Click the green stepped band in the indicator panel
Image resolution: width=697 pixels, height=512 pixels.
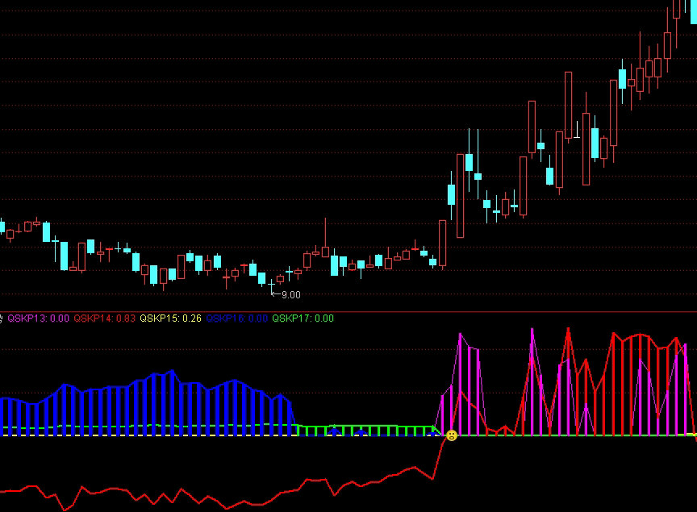tap(363, 426)
